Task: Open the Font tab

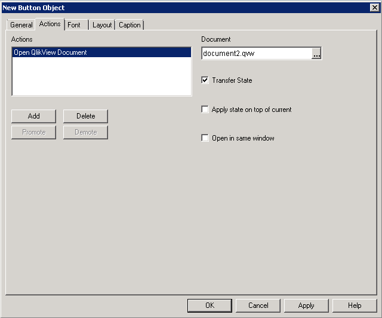Action: [76, 25]
